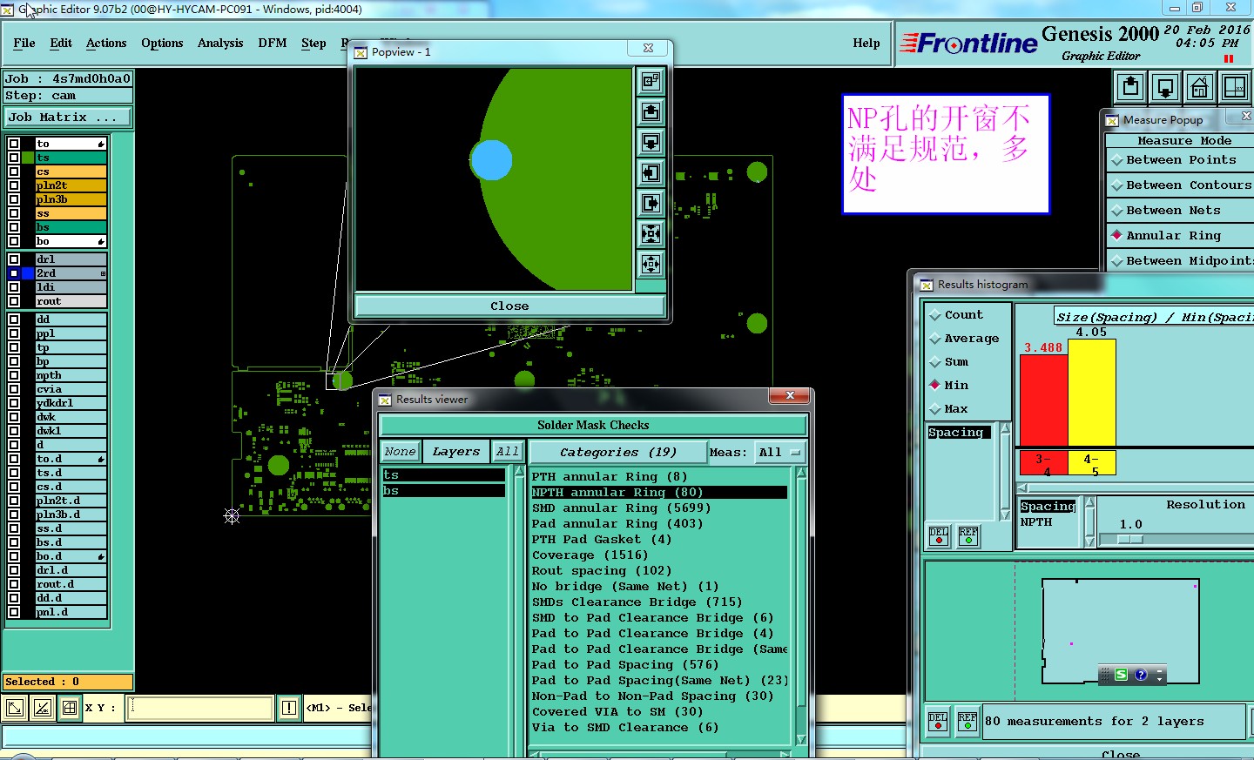The width and height of the screenshot is (1254, 760).
Task: Open the Actions menu
Action: (x=106, y=43)
